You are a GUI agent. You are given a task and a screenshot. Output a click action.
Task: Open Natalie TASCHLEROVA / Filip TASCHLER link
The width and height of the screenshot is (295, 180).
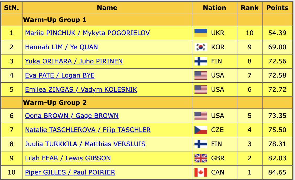[88, 130]
